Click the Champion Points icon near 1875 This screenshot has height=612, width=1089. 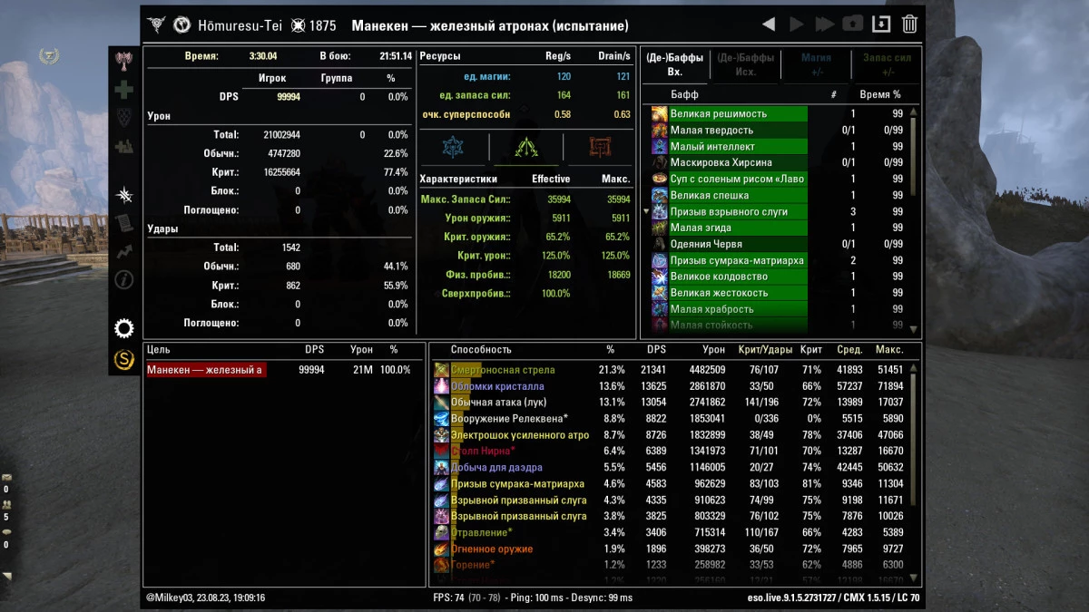(297, 25)
